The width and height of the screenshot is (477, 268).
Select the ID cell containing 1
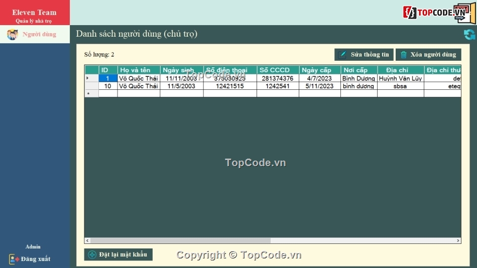pyautogui.click(x=108, y=78)
